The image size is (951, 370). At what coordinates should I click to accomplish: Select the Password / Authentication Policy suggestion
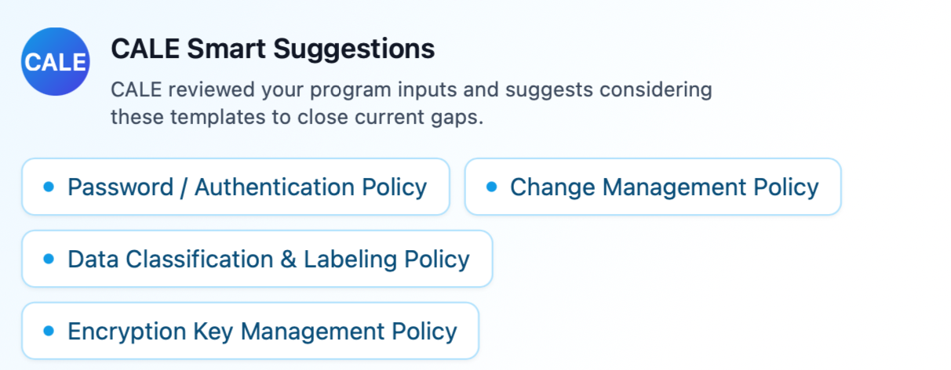pyautogui.click(x=235, y=187)
